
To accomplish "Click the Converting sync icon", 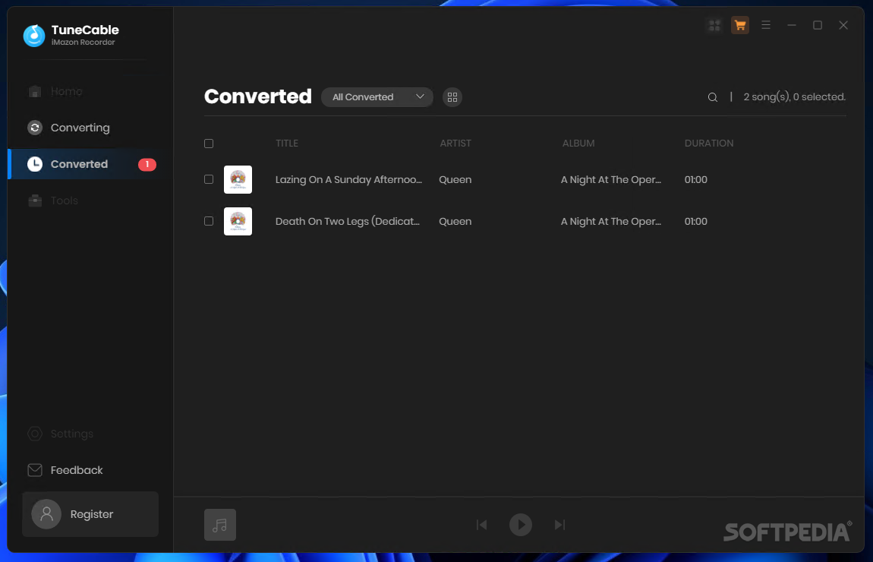I will tap(35, 128).
